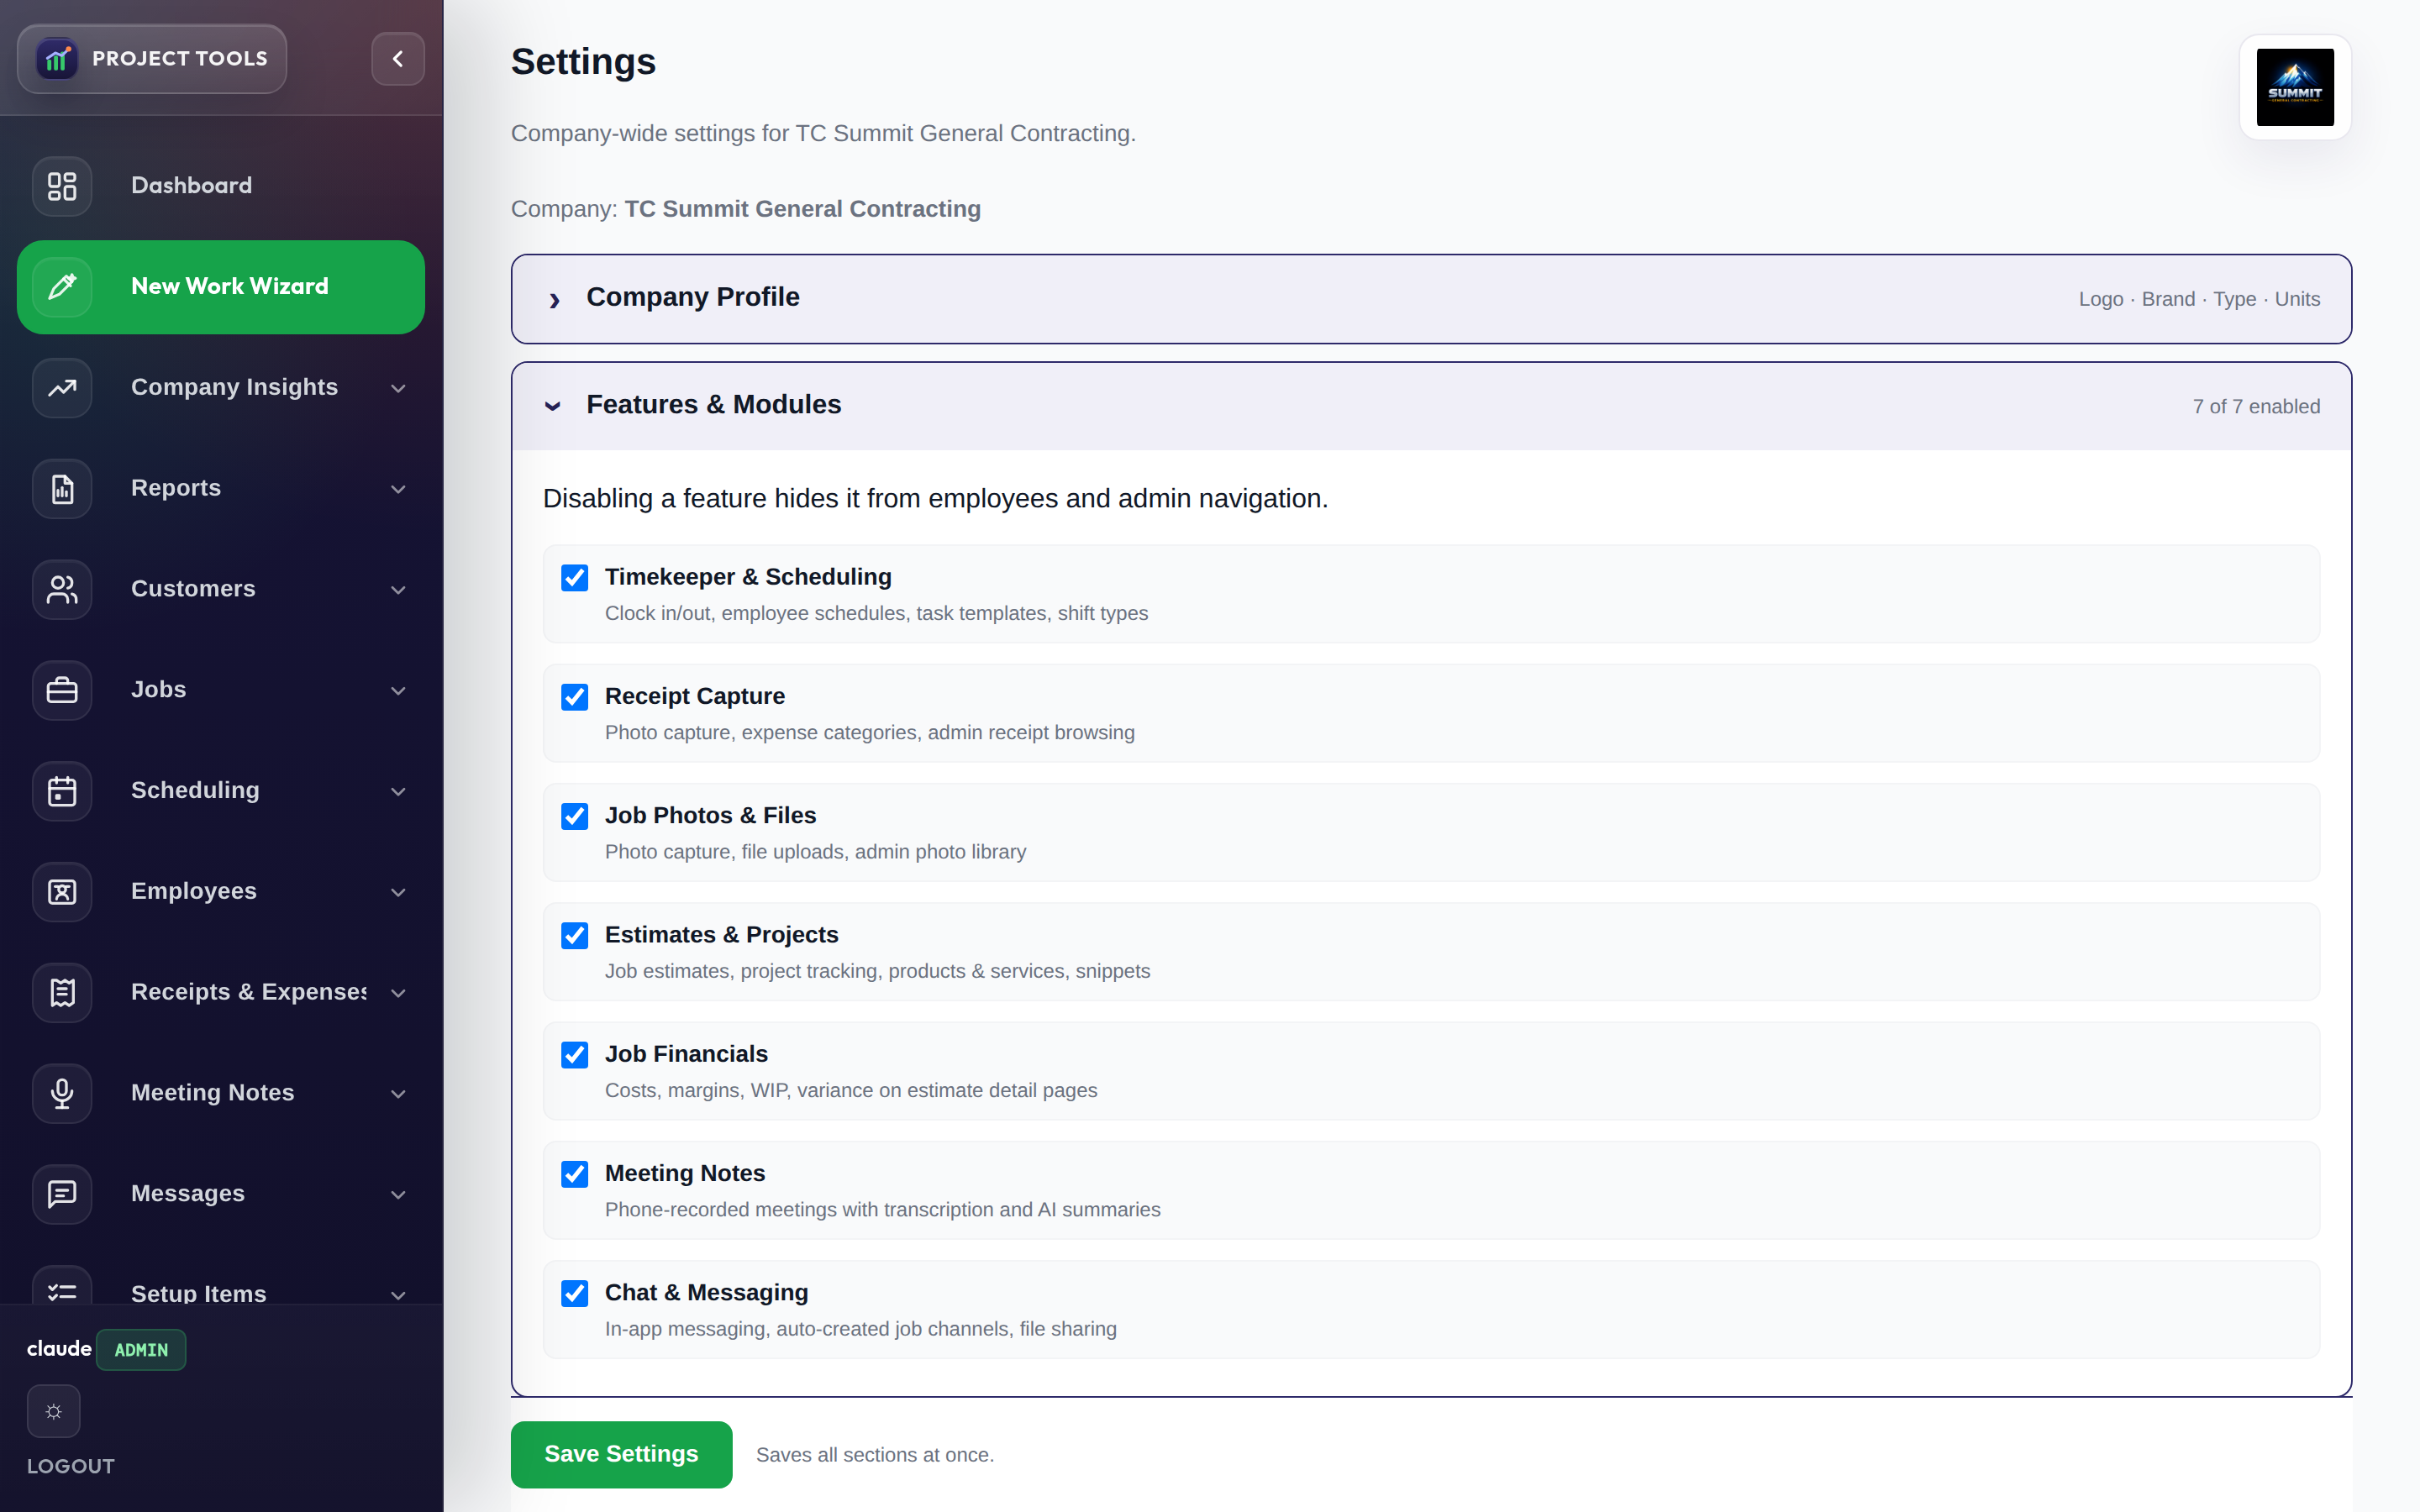The image size is (2420, 1512).
Task: Click the Jobs briefcase icon
Action: pos(62,690)
